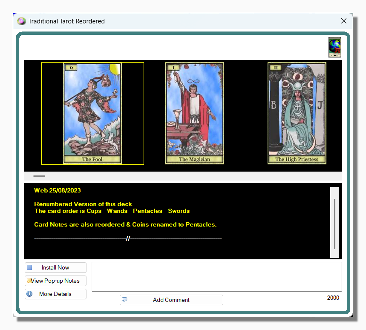Open View Pop-up Notes
The width and height of the screenshot is (366, 330).
[55, 281]
